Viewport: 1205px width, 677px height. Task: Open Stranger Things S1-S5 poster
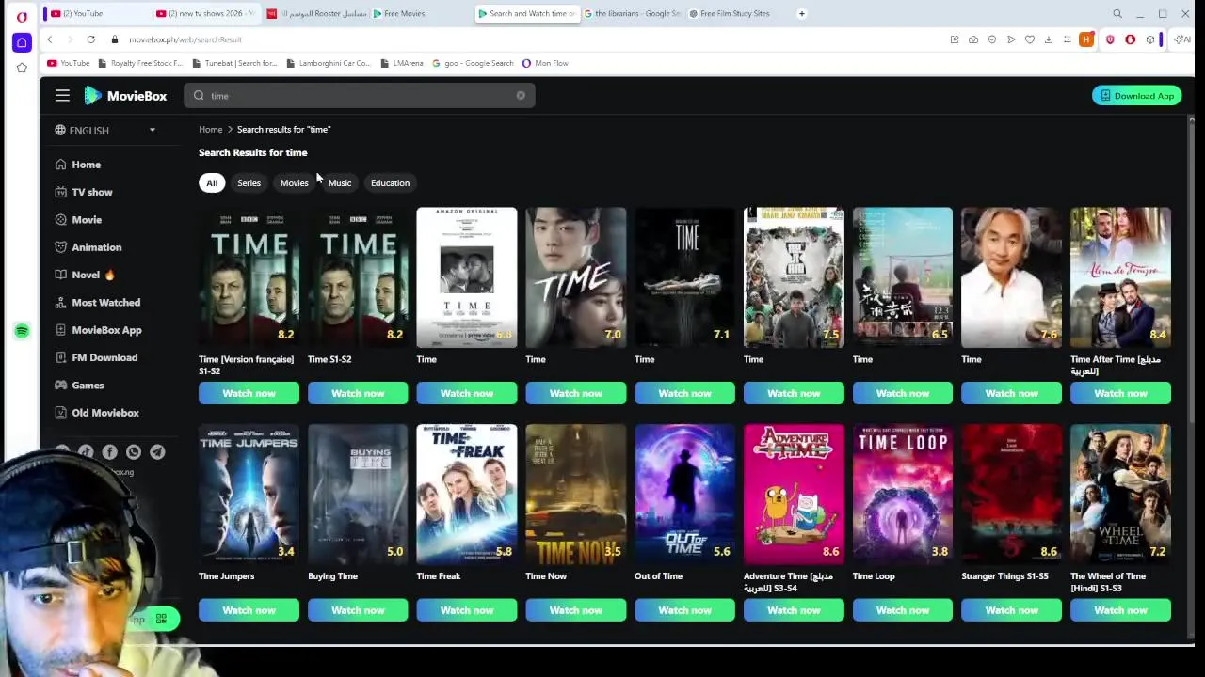pos(1011,495)
